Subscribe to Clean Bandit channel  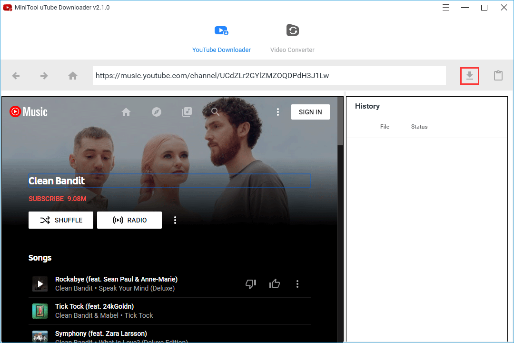(58, 199)
